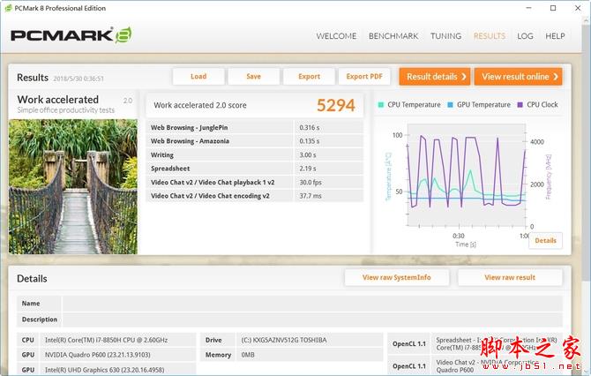Image resolution: width=591 pixels, height=376 pixels.
Task: Click View result online
Action: [x=519, y=77]
